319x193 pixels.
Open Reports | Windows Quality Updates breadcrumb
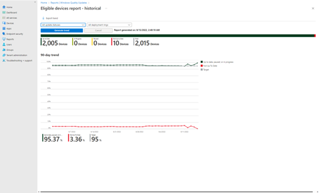pos(69,3)
